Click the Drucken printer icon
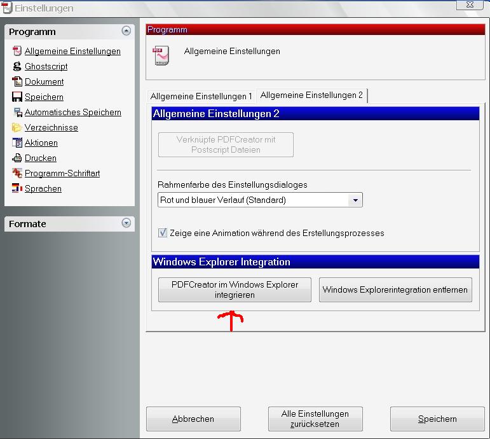Image resolution: width=490 pixels, height=439 pixels. pyautogui.click(x=17, y=158)
